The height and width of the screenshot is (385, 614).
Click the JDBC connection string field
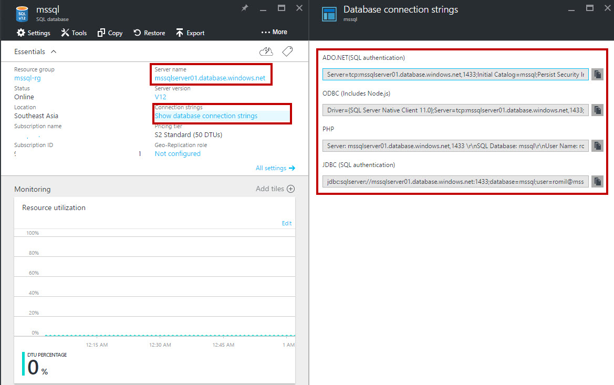(455, 181)
